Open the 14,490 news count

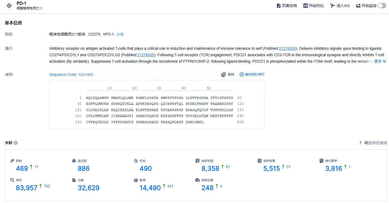tap(150, 188)
